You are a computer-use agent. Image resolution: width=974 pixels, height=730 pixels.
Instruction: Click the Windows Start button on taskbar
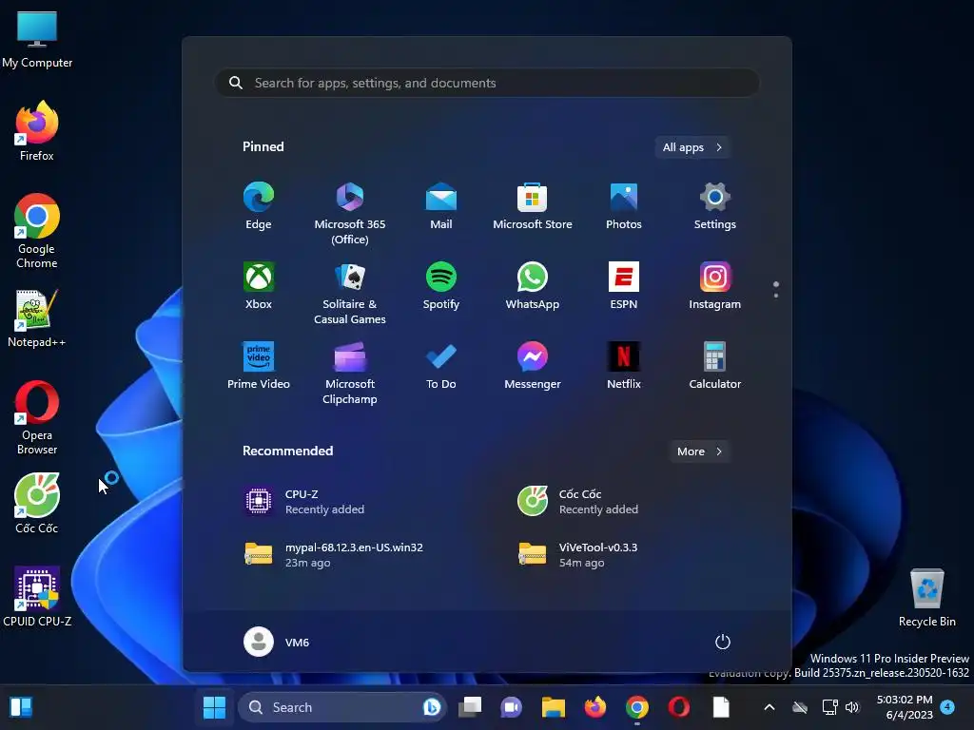[214, 707]
